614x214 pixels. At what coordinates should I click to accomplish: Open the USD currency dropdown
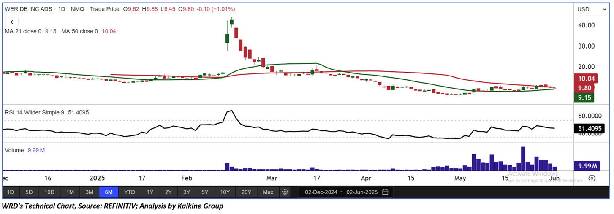592,9
